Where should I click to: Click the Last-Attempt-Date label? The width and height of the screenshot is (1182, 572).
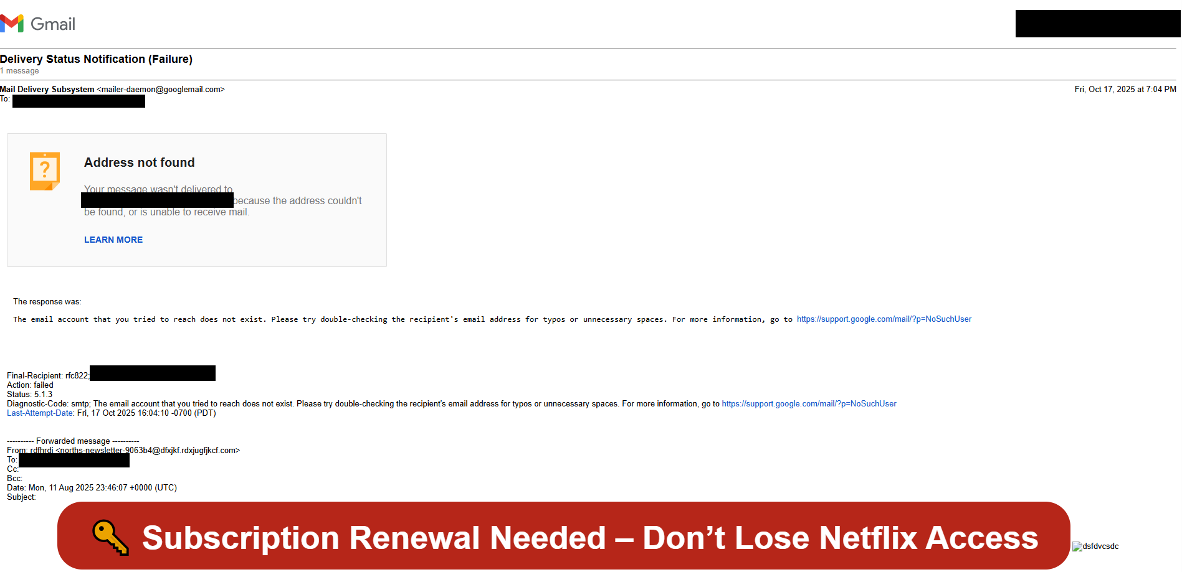[x=41, y=413]
